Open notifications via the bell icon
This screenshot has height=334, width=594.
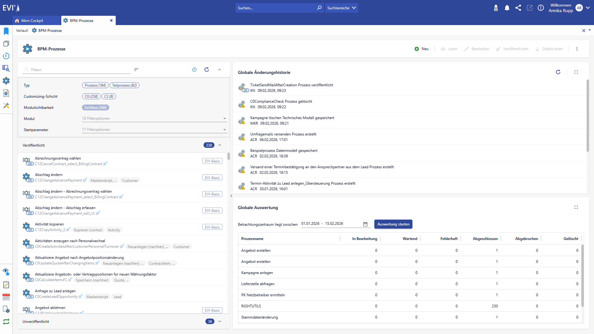(x=507, y=8)
